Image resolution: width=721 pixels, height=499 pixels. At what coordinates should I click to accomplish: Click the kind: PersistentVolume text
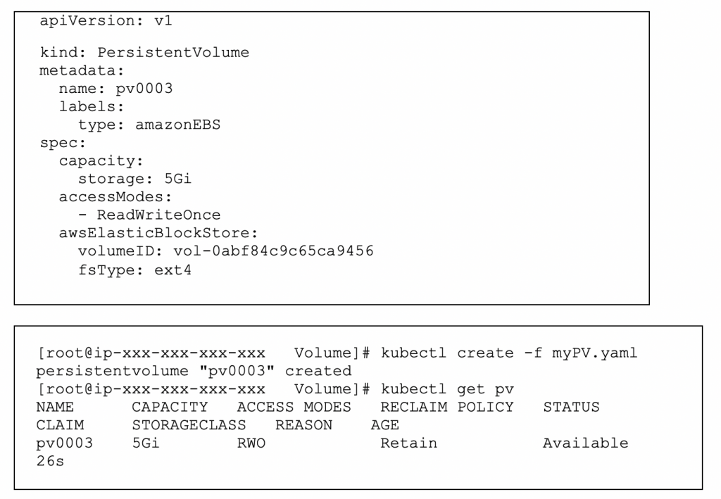[x=144, y=52]
